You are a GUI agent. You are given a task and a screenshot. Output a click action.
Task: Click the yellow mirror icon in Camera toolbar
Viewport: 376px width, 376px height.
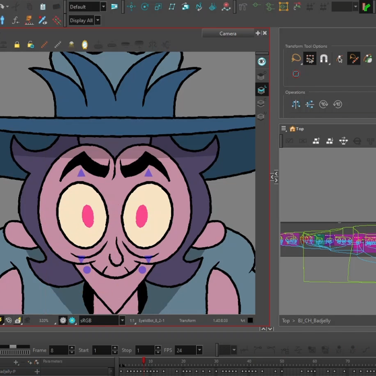click(x=85, y=45)
